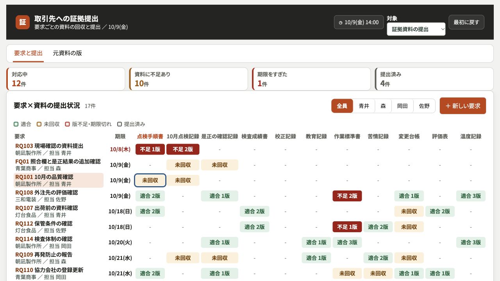Click the 点検手順書 column header
This screenshot has height=281, width=500.
150,137
